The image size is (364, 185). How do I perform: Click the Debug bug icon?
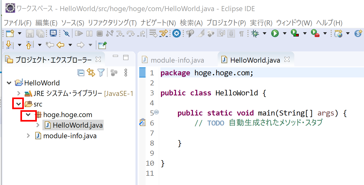tap(255, 33)
